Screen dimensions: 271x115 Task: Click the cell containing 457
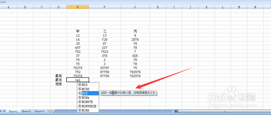coord(78,47)
